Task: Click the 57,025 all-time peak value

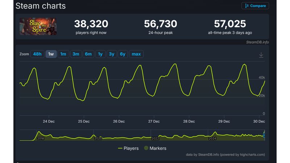Action: click(230, 24)
